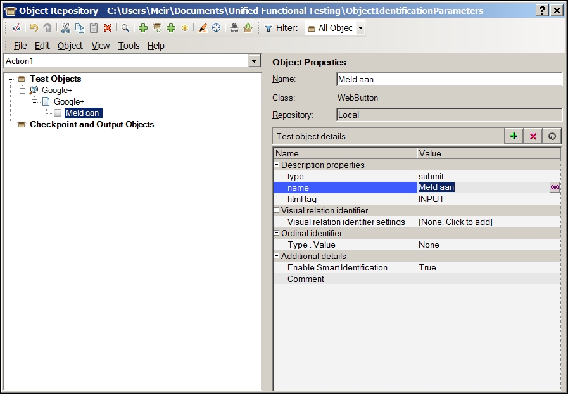Click green plus Add description property button
The height and width of the screenshot is (394, 568).
coord(514,136)
